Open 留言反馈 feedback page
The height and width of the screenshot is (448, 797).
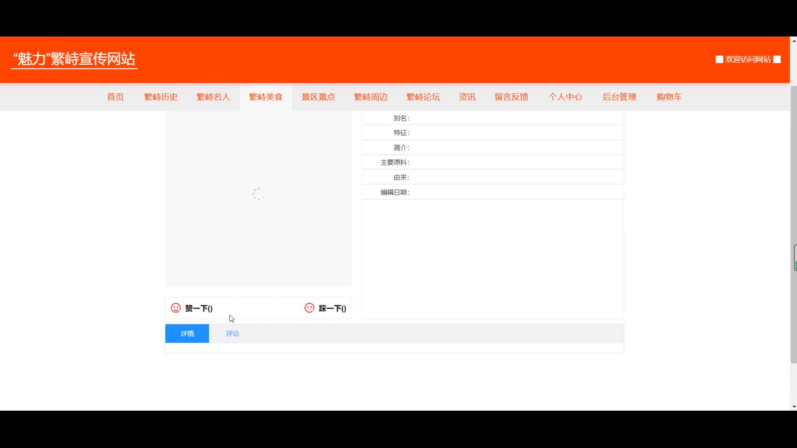[511, 97]
